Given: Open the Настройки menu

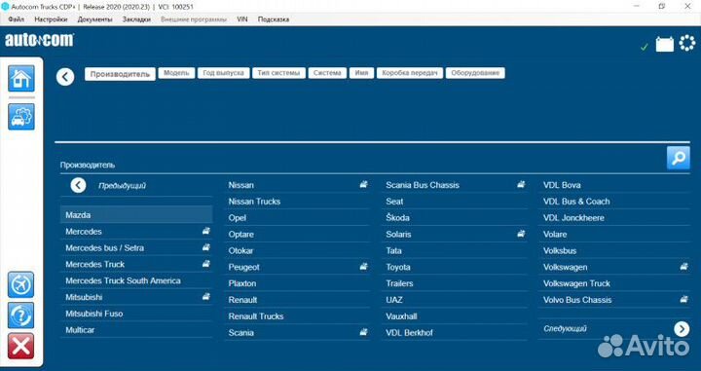Looking at the screenshot, I should tap(51, 19).
